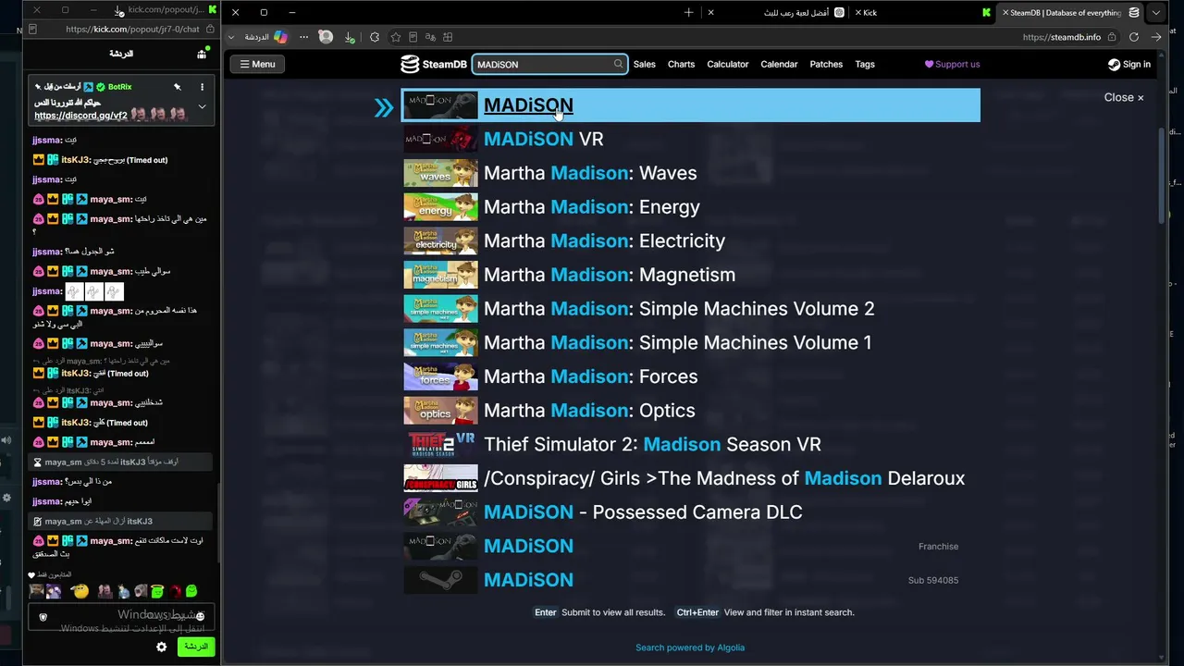Open the /Conspiracy/ Girls Madison Delaroux result
The height and width of the screenshot is (666, 1184).
coord(690,478)
